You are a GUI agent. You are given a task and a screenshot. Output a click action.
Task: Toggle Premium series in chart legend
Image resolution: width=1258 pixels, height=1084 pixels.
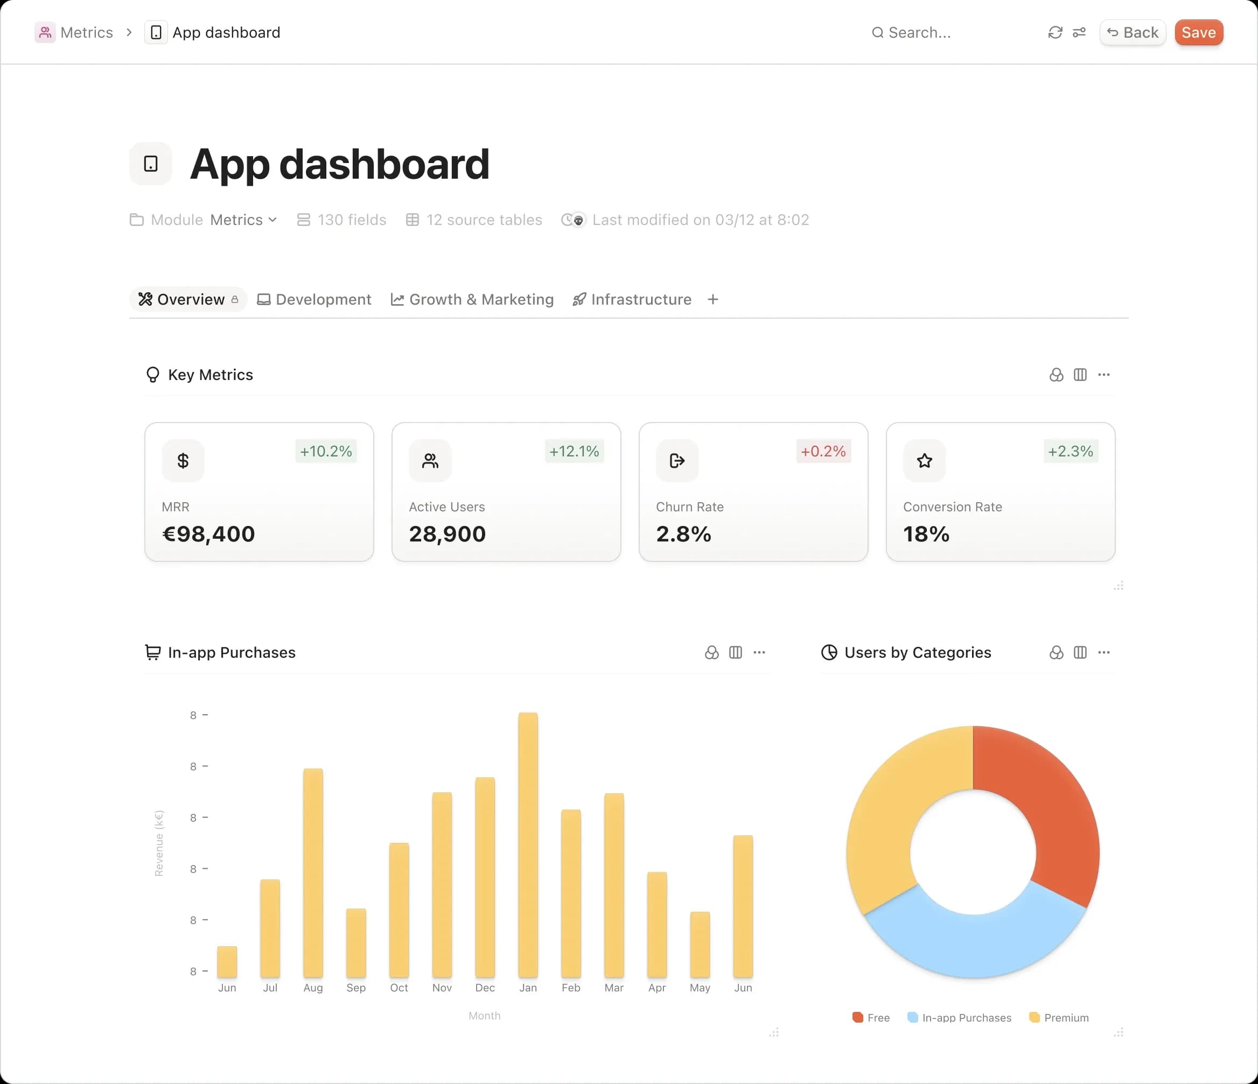click(x=1059, y=1018)
